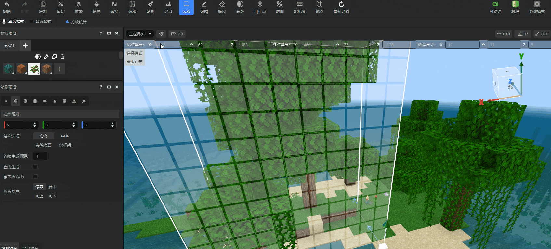The height and width of the screenshot is (249, 551).
Task: Click the camera speed 2.0 button
Action: coord(177,34)
